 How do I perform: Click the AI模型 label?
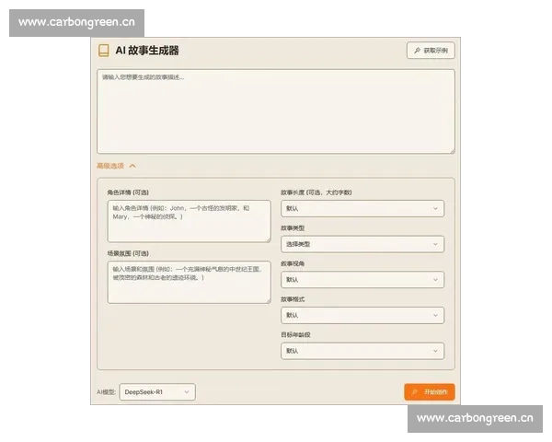(107, 392)
